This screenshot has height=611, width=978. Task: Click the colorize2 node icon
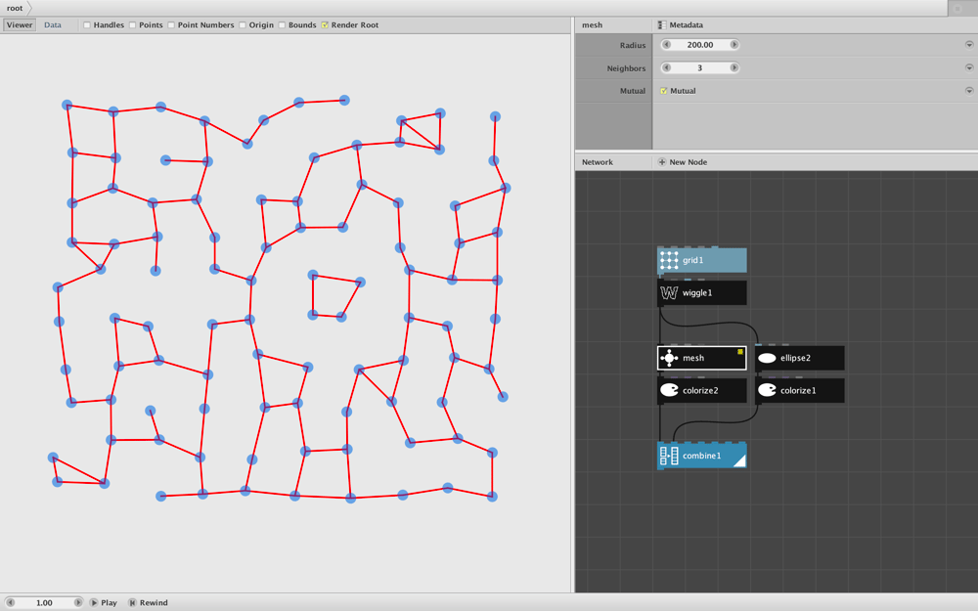point(669,390)
